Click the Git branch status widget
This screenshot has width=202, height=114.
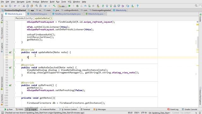(159, 113)
